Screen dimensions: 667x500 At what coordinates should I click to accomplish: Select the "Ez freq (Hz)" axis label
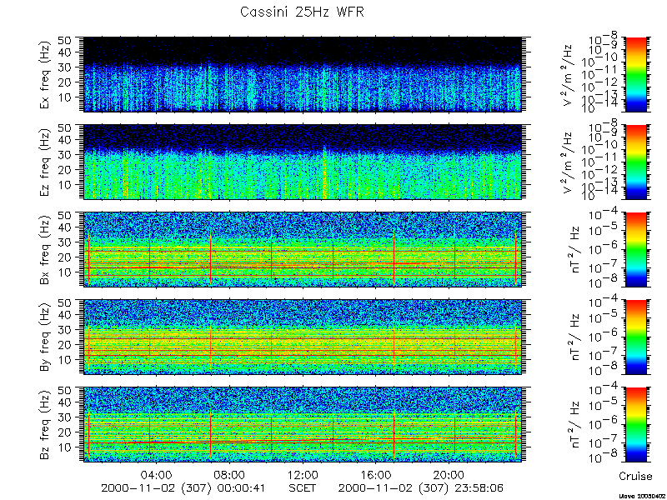[46, 162]
